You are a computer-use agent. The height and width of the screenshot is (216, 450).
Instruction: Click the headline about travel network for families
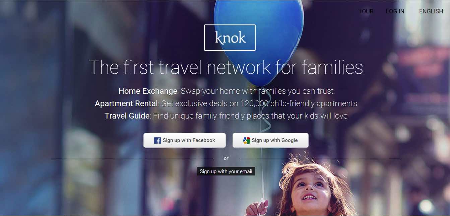(226, 67)
